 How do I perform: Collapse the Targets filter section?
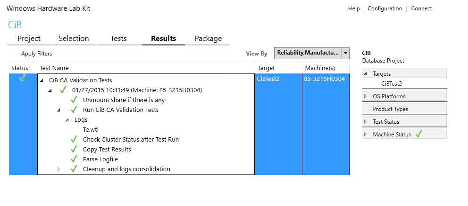click(x=365, y=74)
